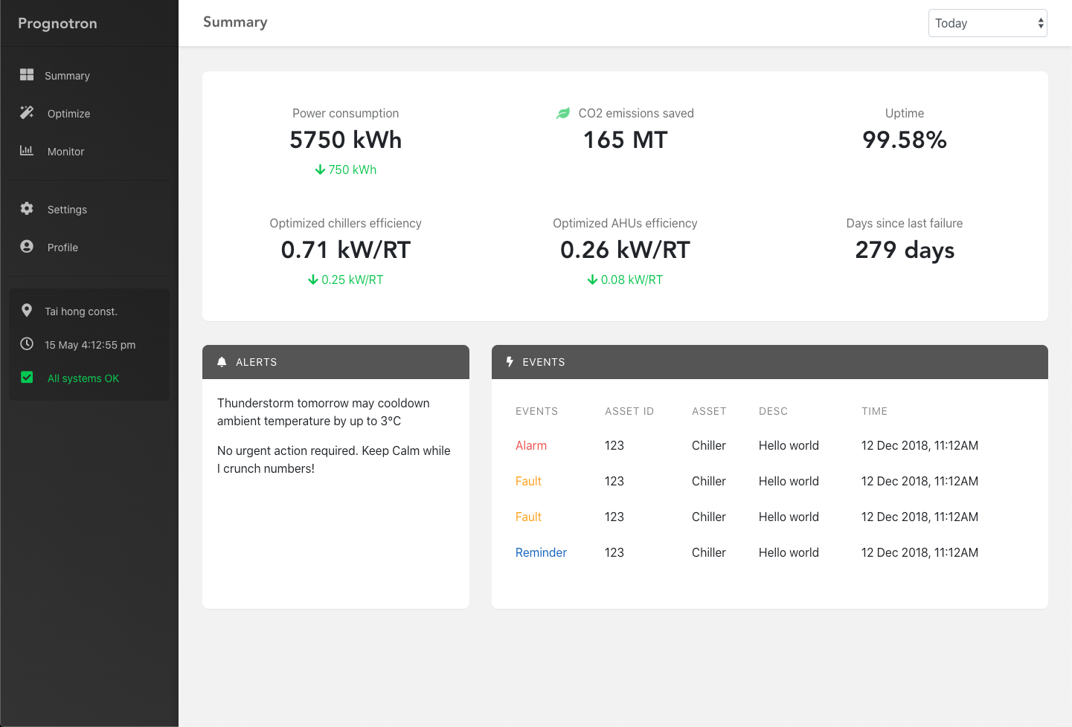Image resolution: width=1072 pixels, height=727 pixels.
Task: Click the EVENTS column header in the table
Action: [536, 411]
